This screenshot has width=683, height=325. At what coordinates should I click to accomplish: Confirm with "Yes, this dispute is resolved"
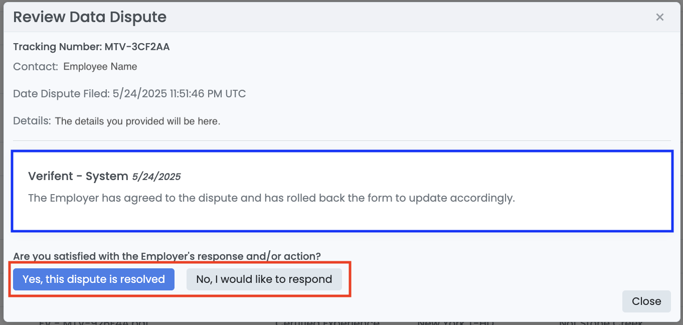point(94,279)
